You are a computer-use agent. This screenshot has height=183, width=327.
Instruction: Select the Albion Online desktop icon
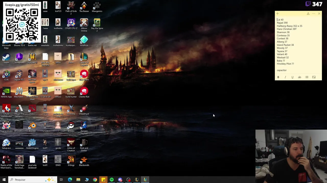(x=84, y=25)
